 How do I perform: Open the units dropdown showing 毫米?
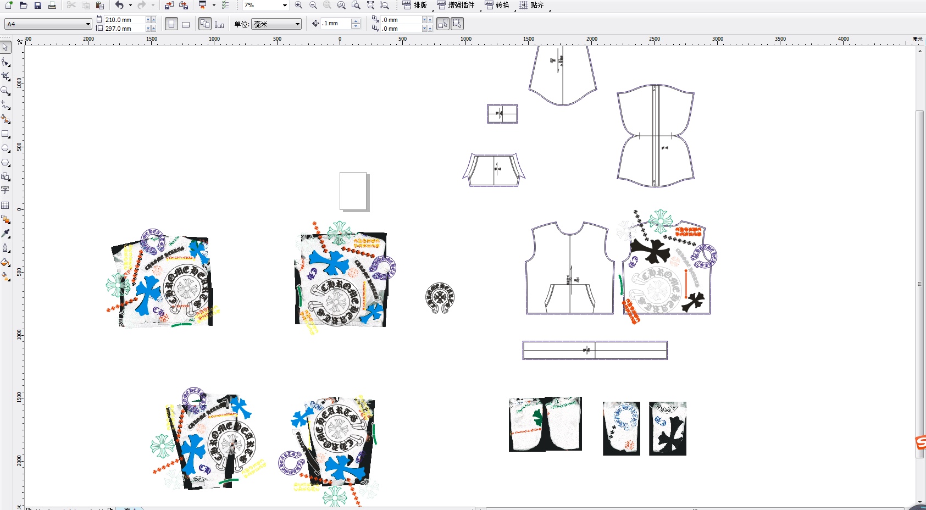(276, 24)
